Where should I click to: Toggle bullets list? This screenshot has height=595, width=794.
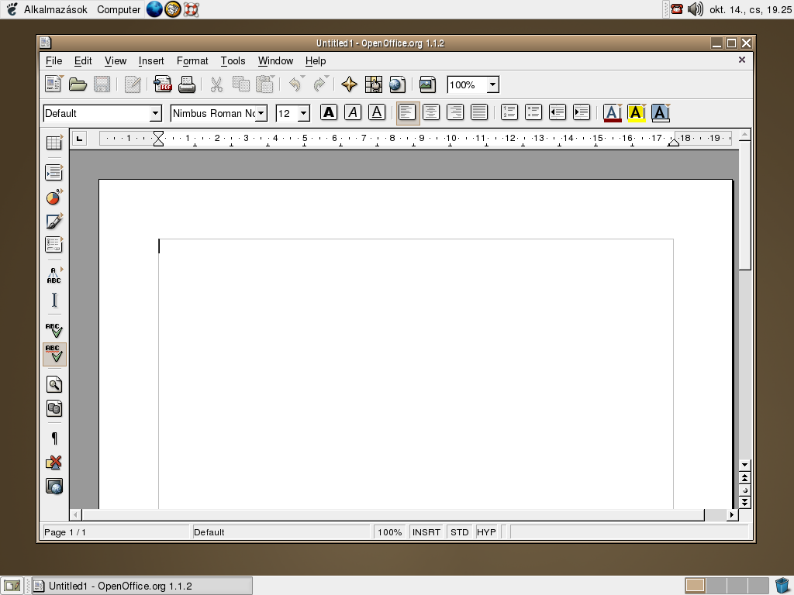[x=533, y=112]
